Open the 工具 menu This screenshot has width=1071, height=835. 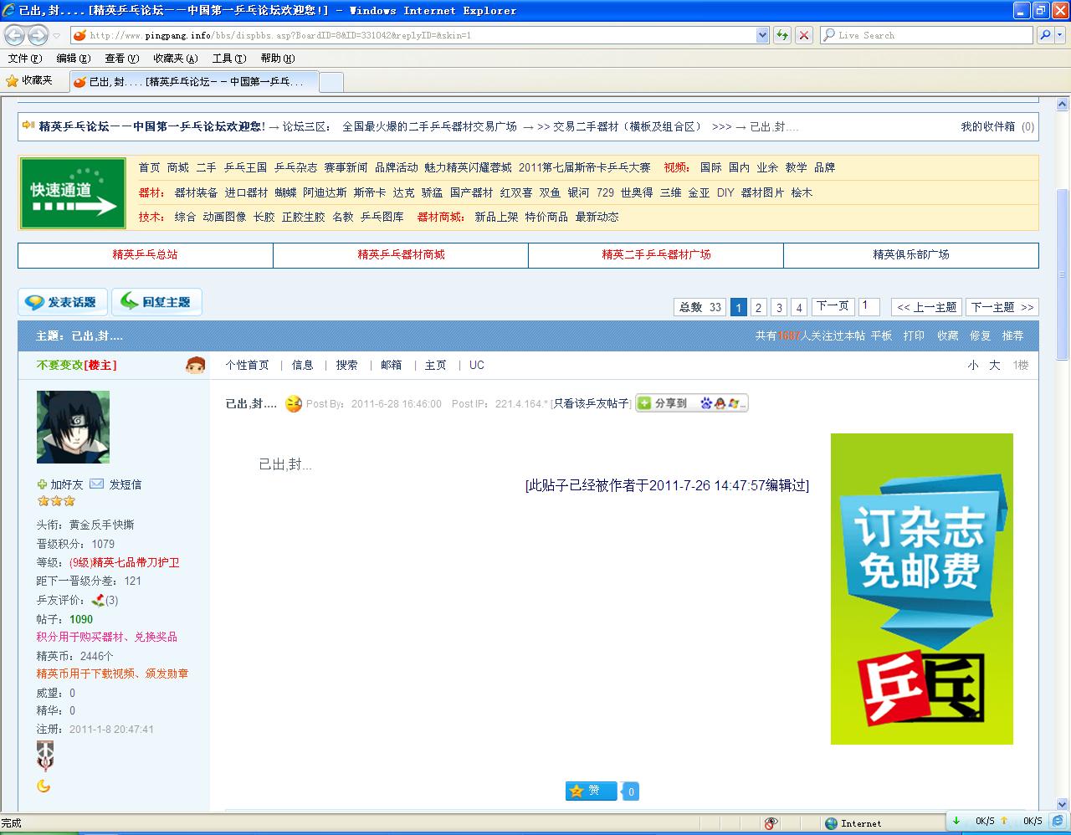pyautogui.click(x=228, y=59)
